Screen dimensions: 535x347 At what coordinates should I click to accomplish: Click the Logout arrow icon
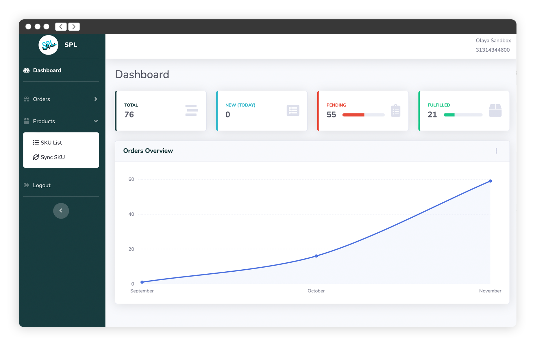[x=27, y=185]
